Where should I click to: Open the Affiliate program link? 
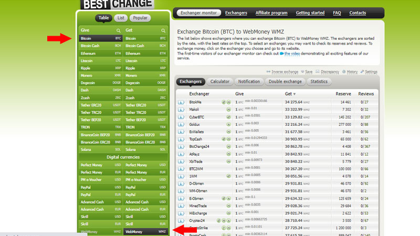pyautogui.click(x=271, y=13)
